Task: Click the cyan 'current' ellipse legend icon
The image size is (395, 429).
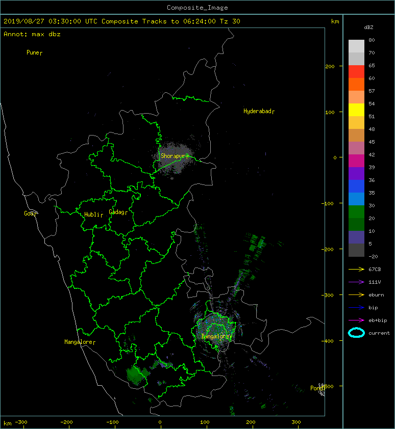Action: coord(356,333)
